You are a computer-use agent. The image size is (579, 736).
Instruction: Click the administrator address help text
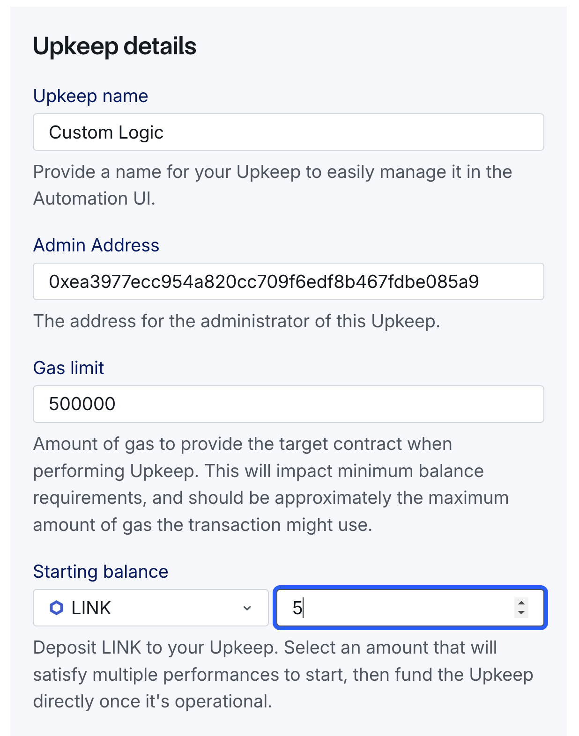tap(236, 321)
